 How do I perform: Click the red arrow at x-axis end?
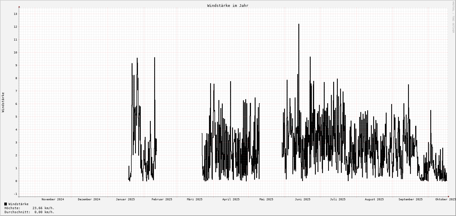[449, 197]
